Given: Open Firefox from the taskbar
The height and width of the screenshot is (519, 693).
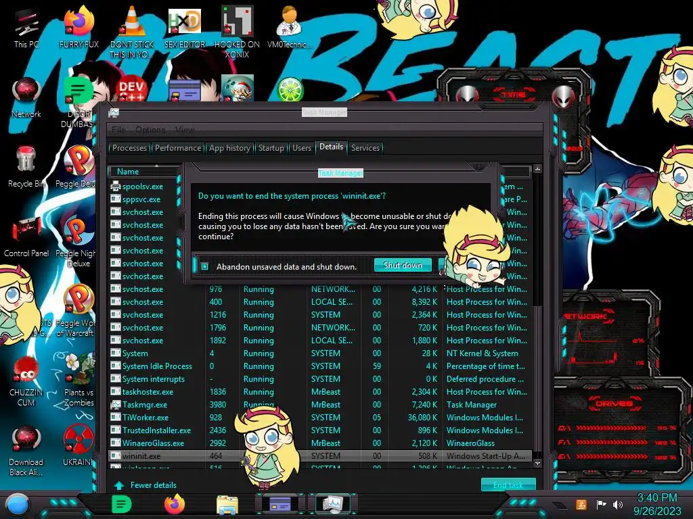Looking at the screenshot, I should pos(175,504).
